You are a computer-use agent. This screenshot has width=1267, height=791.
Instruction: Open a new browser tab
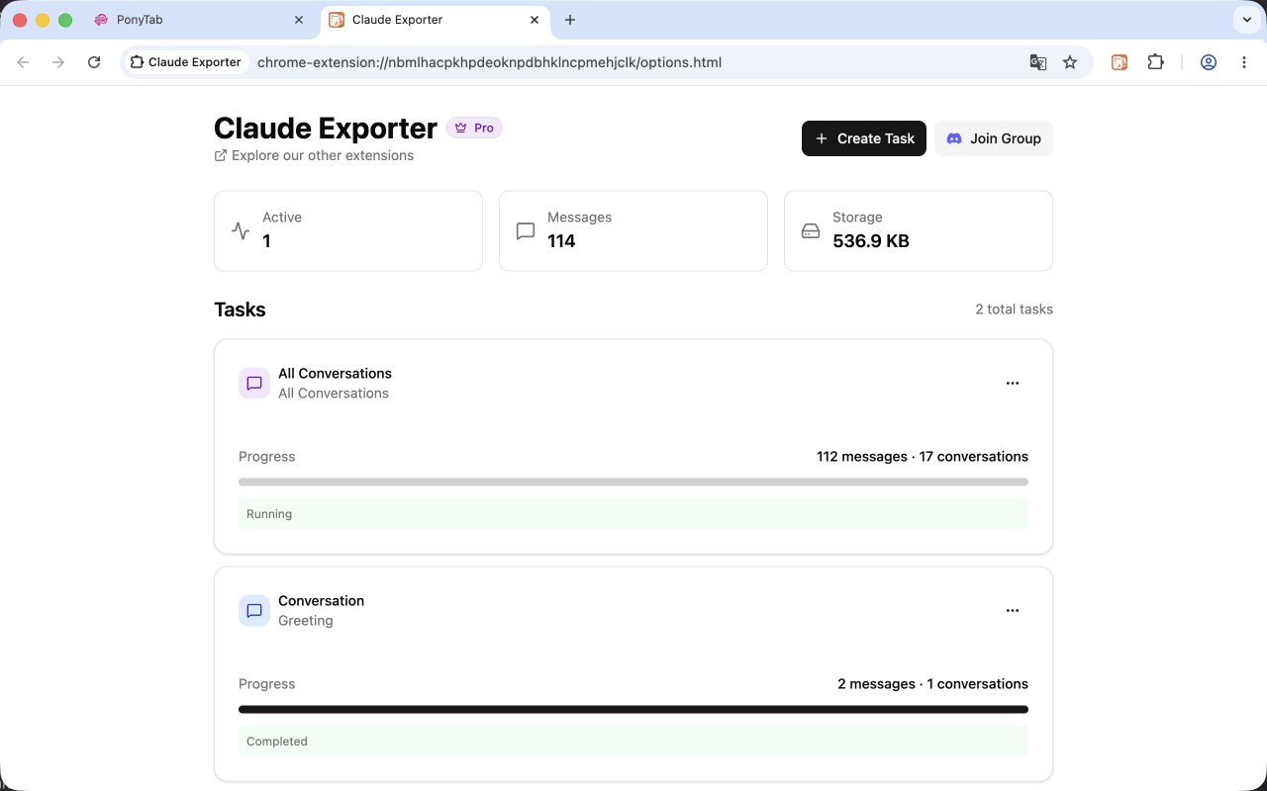pyautogui.click(x=570, y=20)
